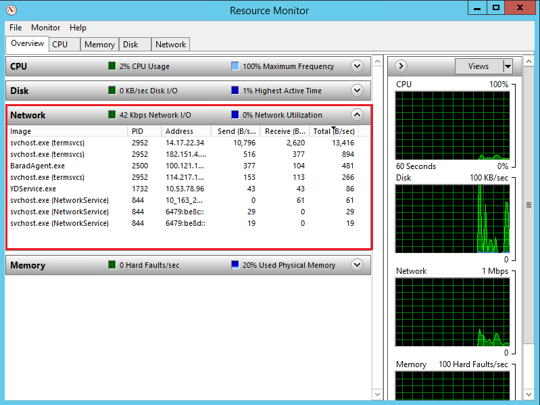Collapse the Network section chevron
This screenshot has height=405, width=540.
click(x=358, y=115)
